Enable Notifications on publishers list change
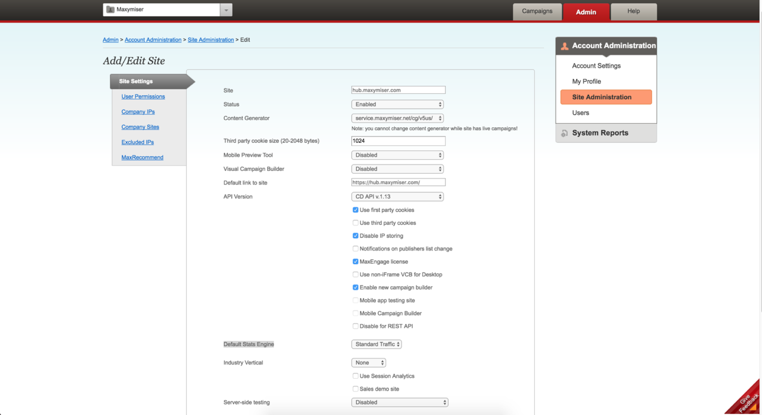This screenshot has width=762, height=415. [355, 249]
